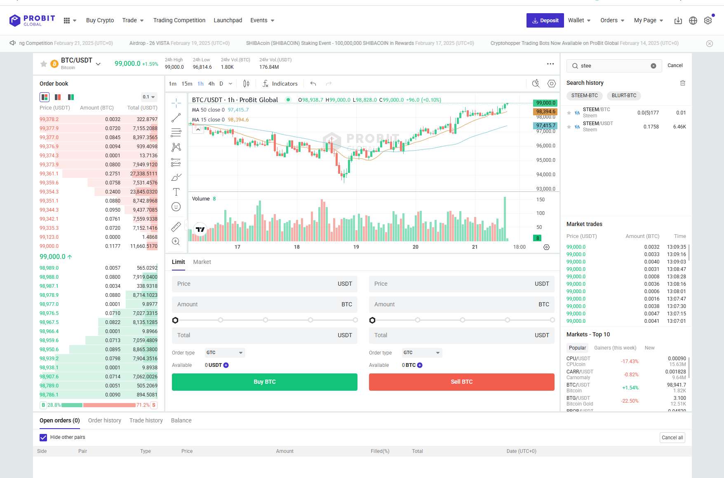
Task: Click the sell amount slider handle
Action: pos(372,320)
